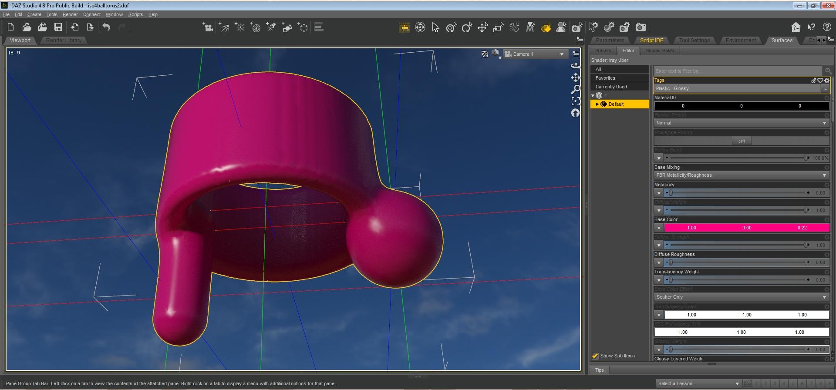
Task: Click the viewport frame zoom icon
Action: coord(575,101)
